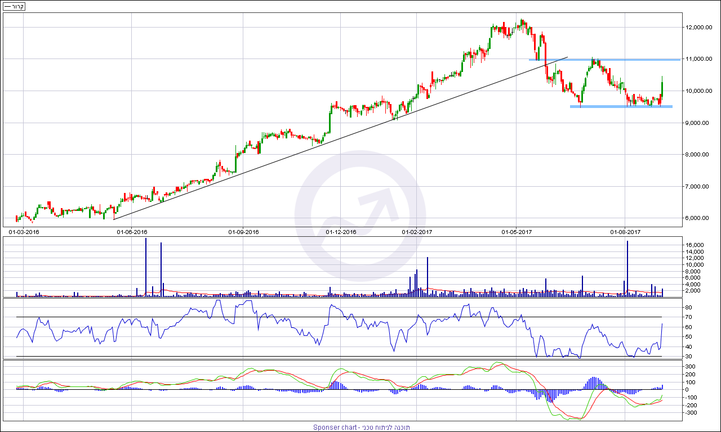The height and width of the screenshot is (432, 721).
Task: Select the 2,000 volume axis label
Action: pyautogui.click(x=693, y=291)
